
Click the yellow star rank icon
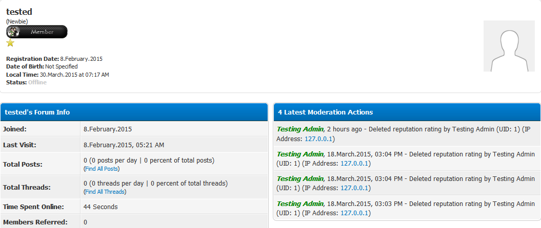(x=10, y=43)
